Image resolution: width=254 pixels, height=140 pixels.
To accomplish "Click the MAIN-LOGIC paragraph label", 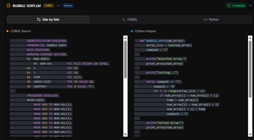I will tap(36, 100).
